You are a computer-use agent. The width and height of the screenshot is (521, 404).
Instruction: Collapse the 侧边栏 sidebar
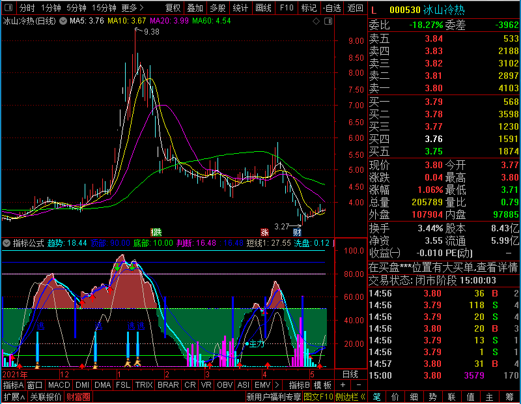[x=350, y=397]
